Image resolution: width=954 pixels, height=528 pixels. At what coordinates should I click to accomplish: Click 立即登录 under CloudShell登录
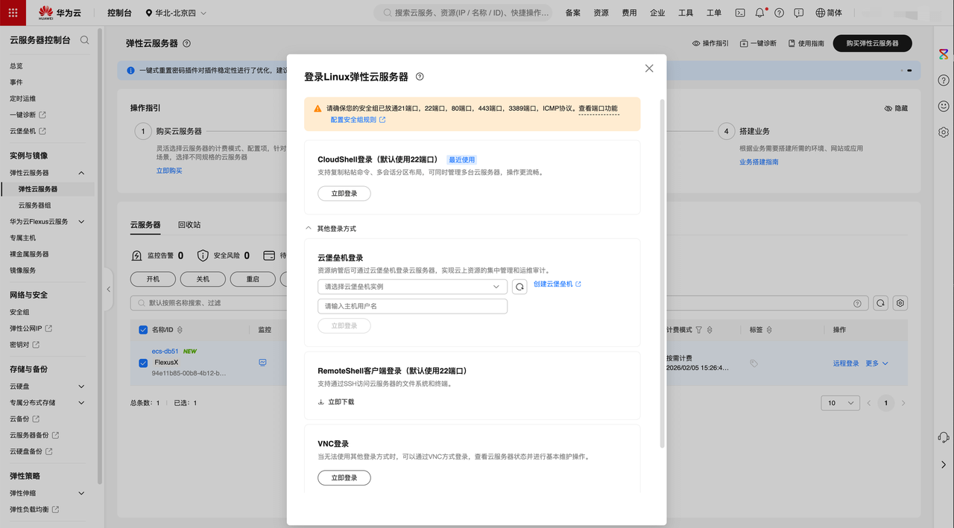[344, 194]
